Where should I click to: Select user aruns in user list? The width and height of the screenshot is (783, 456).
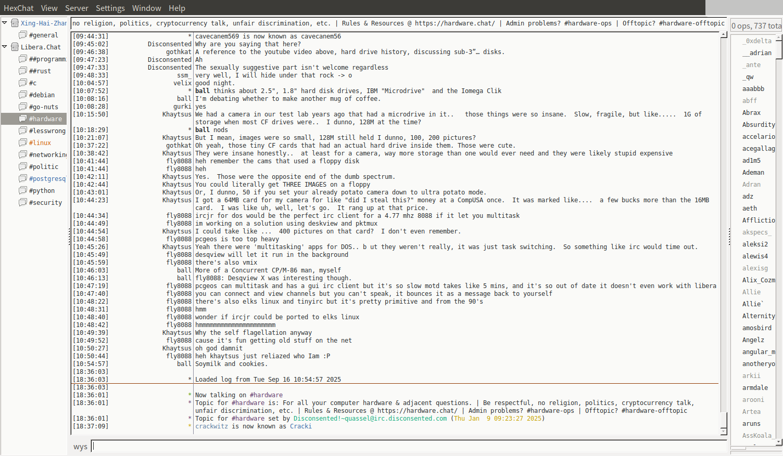point(751,424)
